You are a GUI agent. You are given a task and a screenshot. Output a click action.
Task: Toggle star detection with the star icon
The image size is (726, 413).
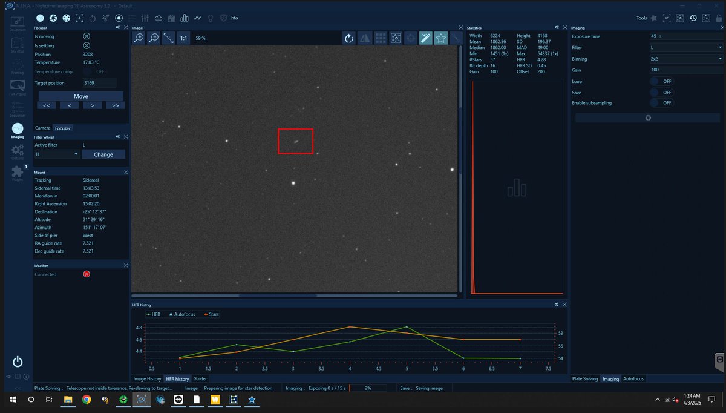tap(441, 38)
